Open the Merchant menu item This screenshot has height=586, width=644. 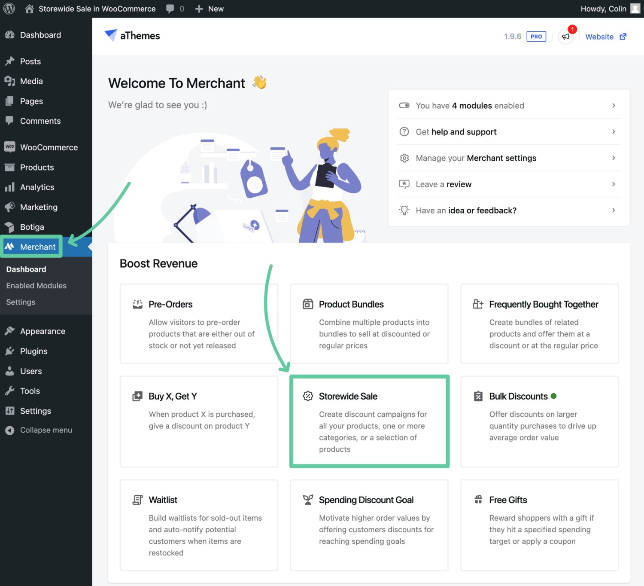pos(46,247)
